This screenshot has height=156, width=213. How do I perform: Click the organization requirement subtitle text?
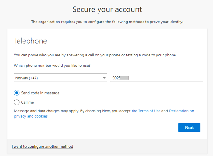pyautogui.click(x=107, y=22)
